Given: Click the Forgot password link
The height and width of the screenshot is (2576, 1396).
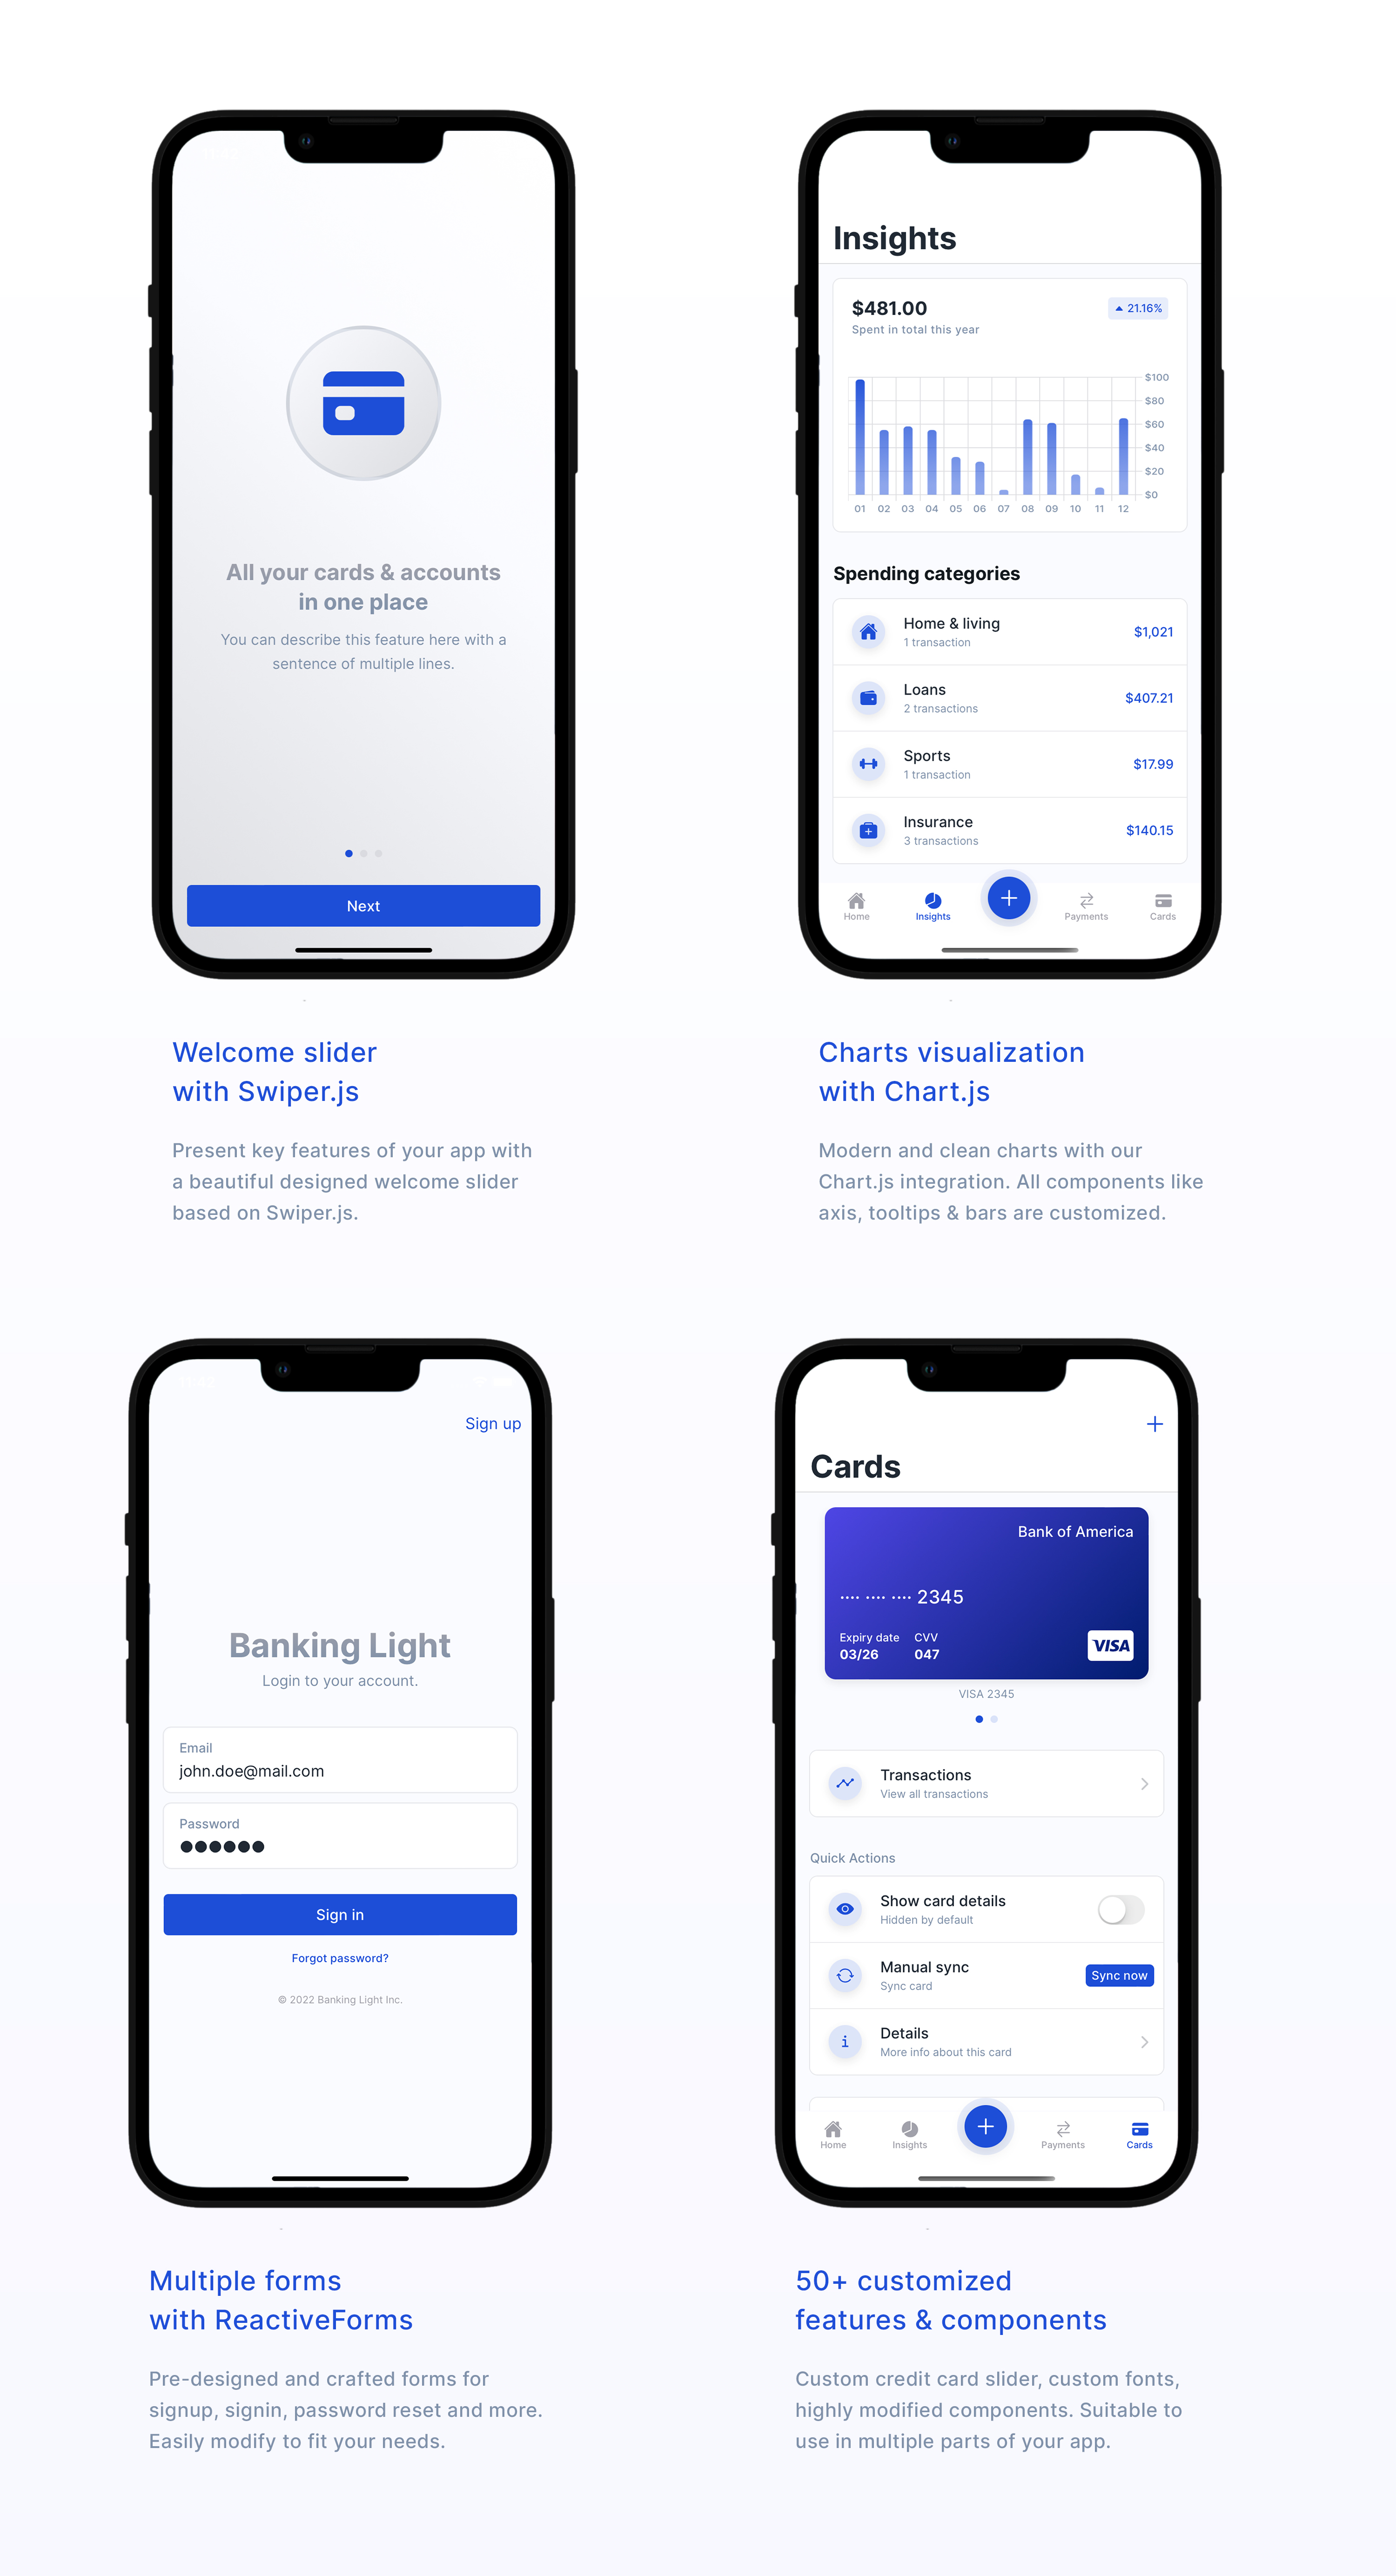Looking at the screenshot, I should click(x=339, y=1957).
